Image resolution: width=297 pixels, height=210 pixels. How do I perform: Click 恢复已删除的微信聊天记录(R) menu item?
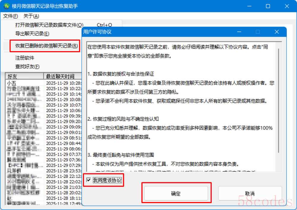(46, 46)
